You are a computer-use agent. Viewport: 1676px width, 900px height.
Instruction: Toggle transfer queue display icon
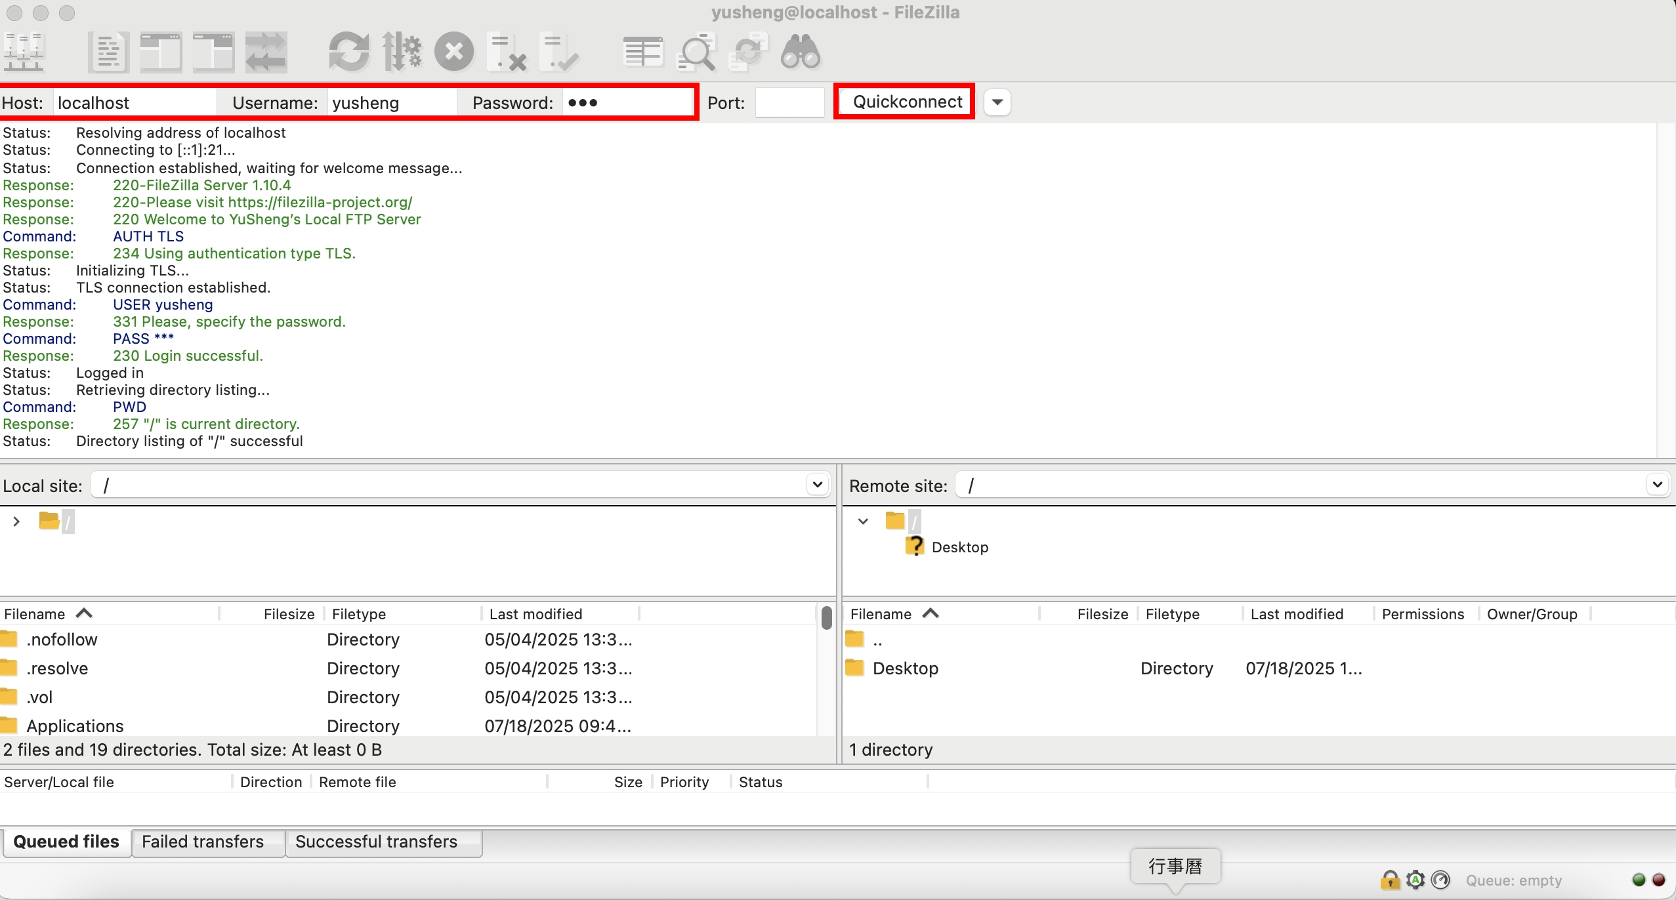coord(266,52)
